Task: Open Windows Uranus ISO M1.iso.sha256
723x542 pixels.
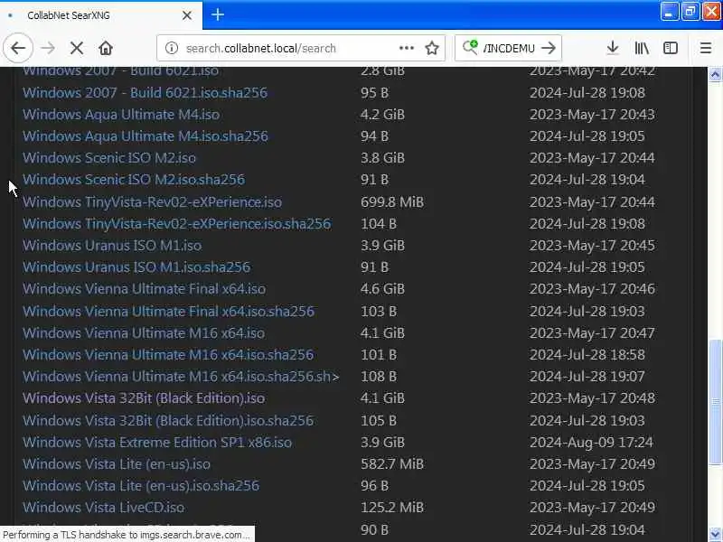Action: pyautogui.click(x=136, y=266)
